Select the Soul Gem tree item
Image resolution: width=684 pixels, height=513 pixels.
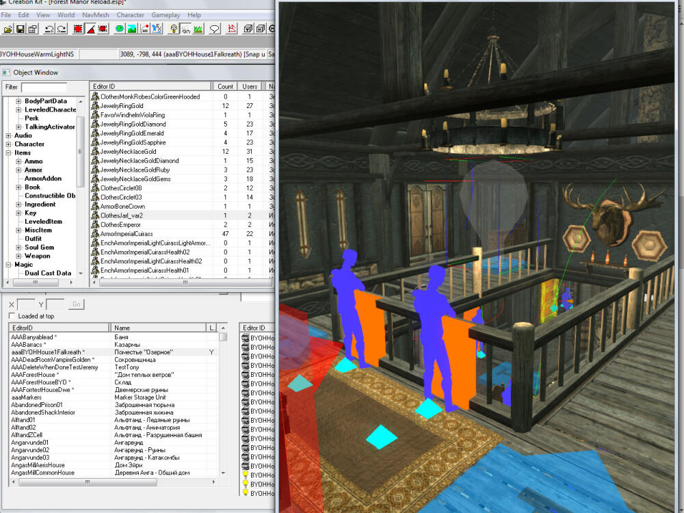39,248
